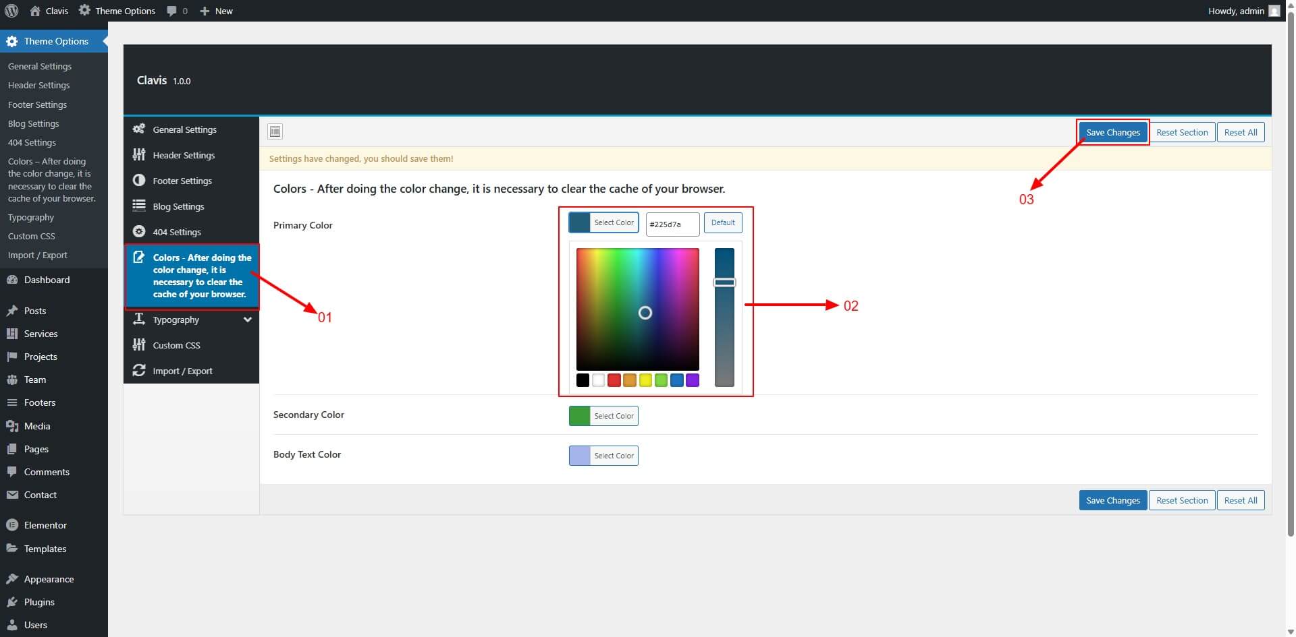Click the admin user avatar
Viewport: 1296px width, 637px height.
coord(1274,11)
